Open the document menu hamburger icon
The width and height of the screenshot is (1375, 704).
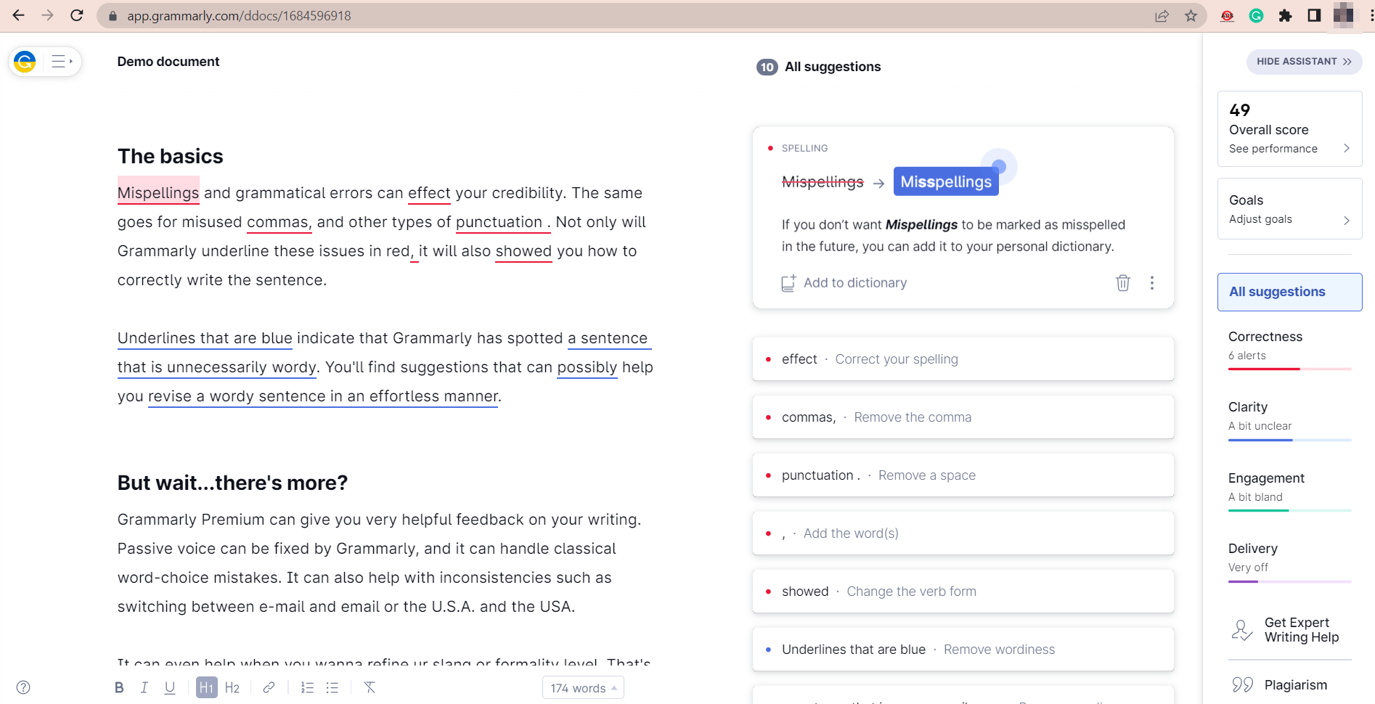click(x=62, y=62)
